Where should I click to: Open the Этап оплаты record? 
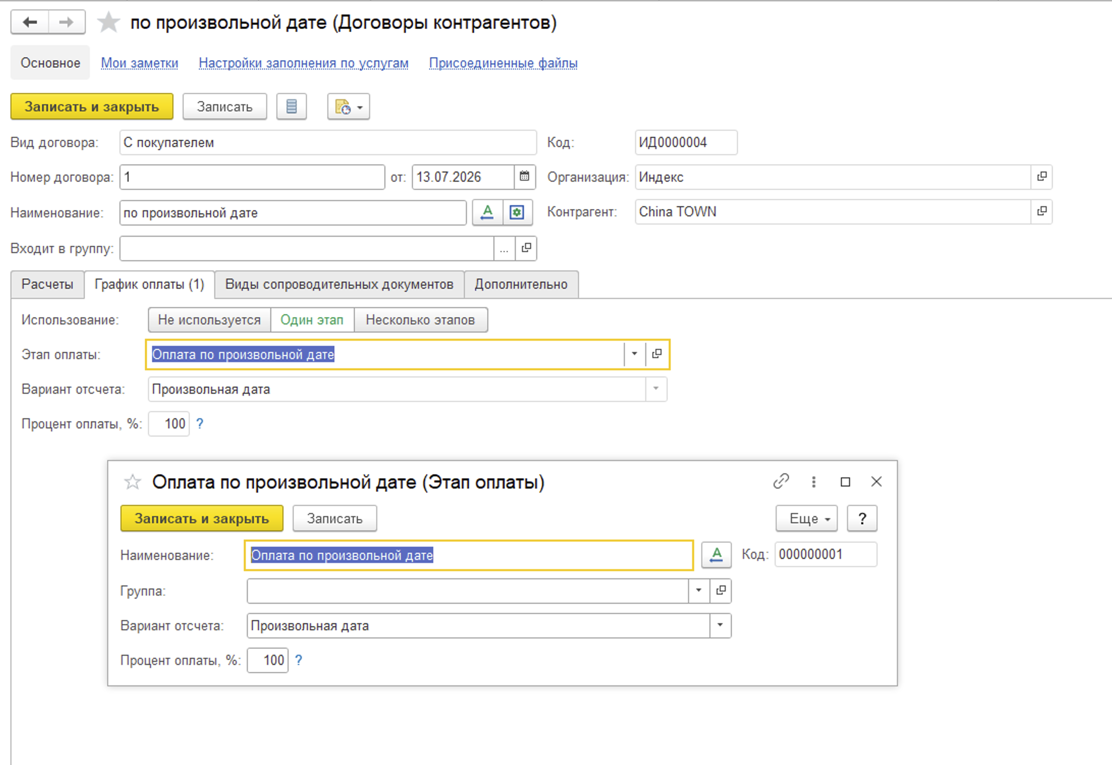coord(657,354)
